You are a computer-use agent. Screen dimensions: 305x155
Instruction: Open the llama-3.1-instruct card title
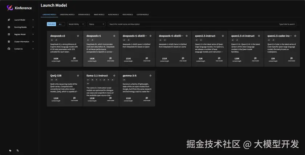(97, 76)
